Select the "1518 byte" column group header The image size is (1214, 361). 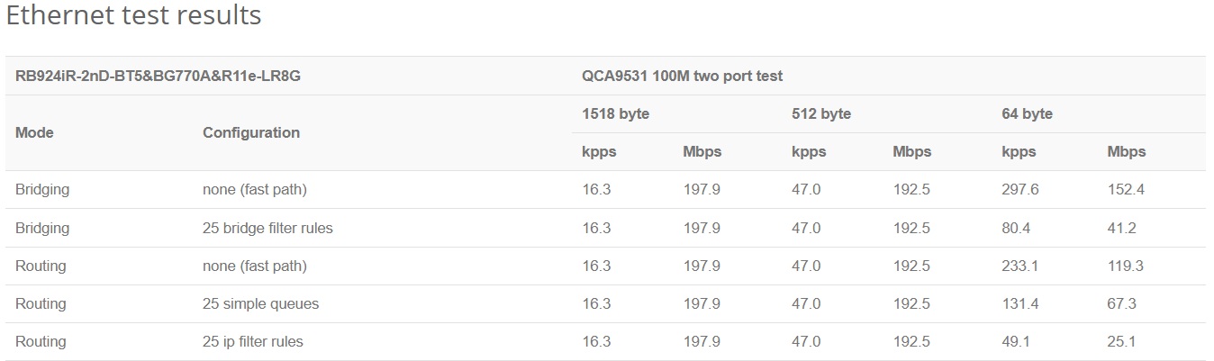[x=616, y=114]
